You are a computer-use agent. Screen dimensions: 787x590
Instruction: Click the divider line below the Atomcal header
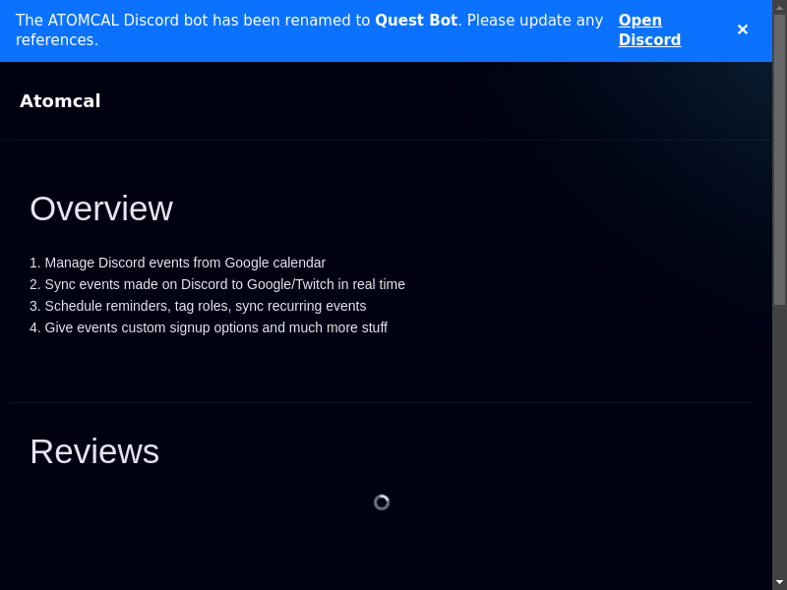pyautogui.click(x=386, y=140)
